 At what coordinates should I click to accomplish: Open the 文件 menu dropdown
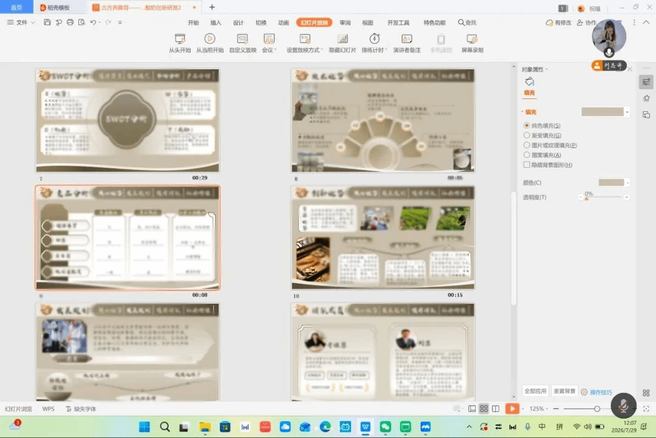point(21,22)
